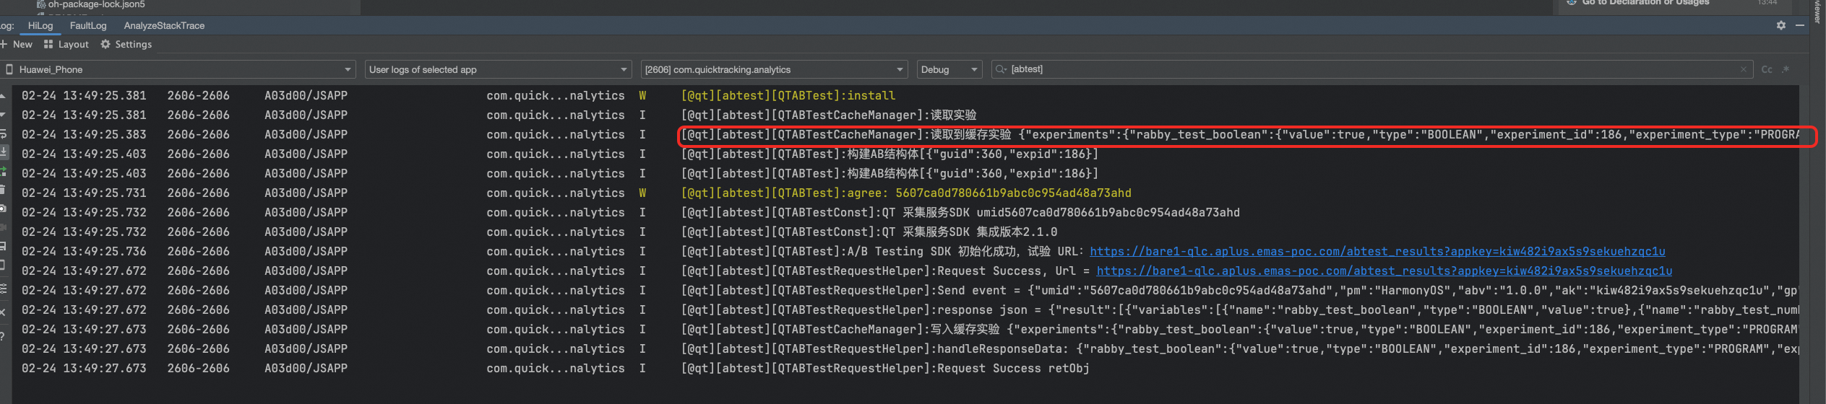Click the up arrow in log sidebar
Image resolution: width=1826 pixels, height=404 pixels.
tap(3, 96)
